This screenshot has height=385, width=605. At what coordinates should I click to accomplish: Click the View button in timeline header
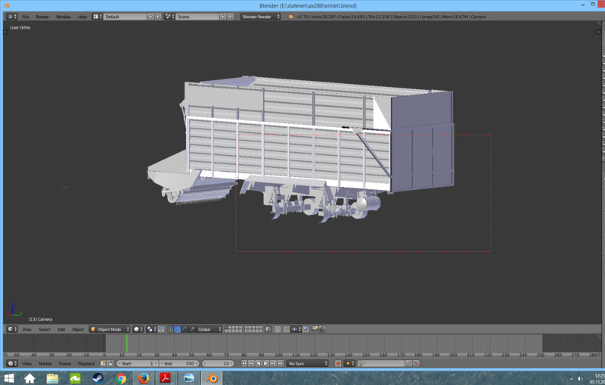(x=26, y=363)
